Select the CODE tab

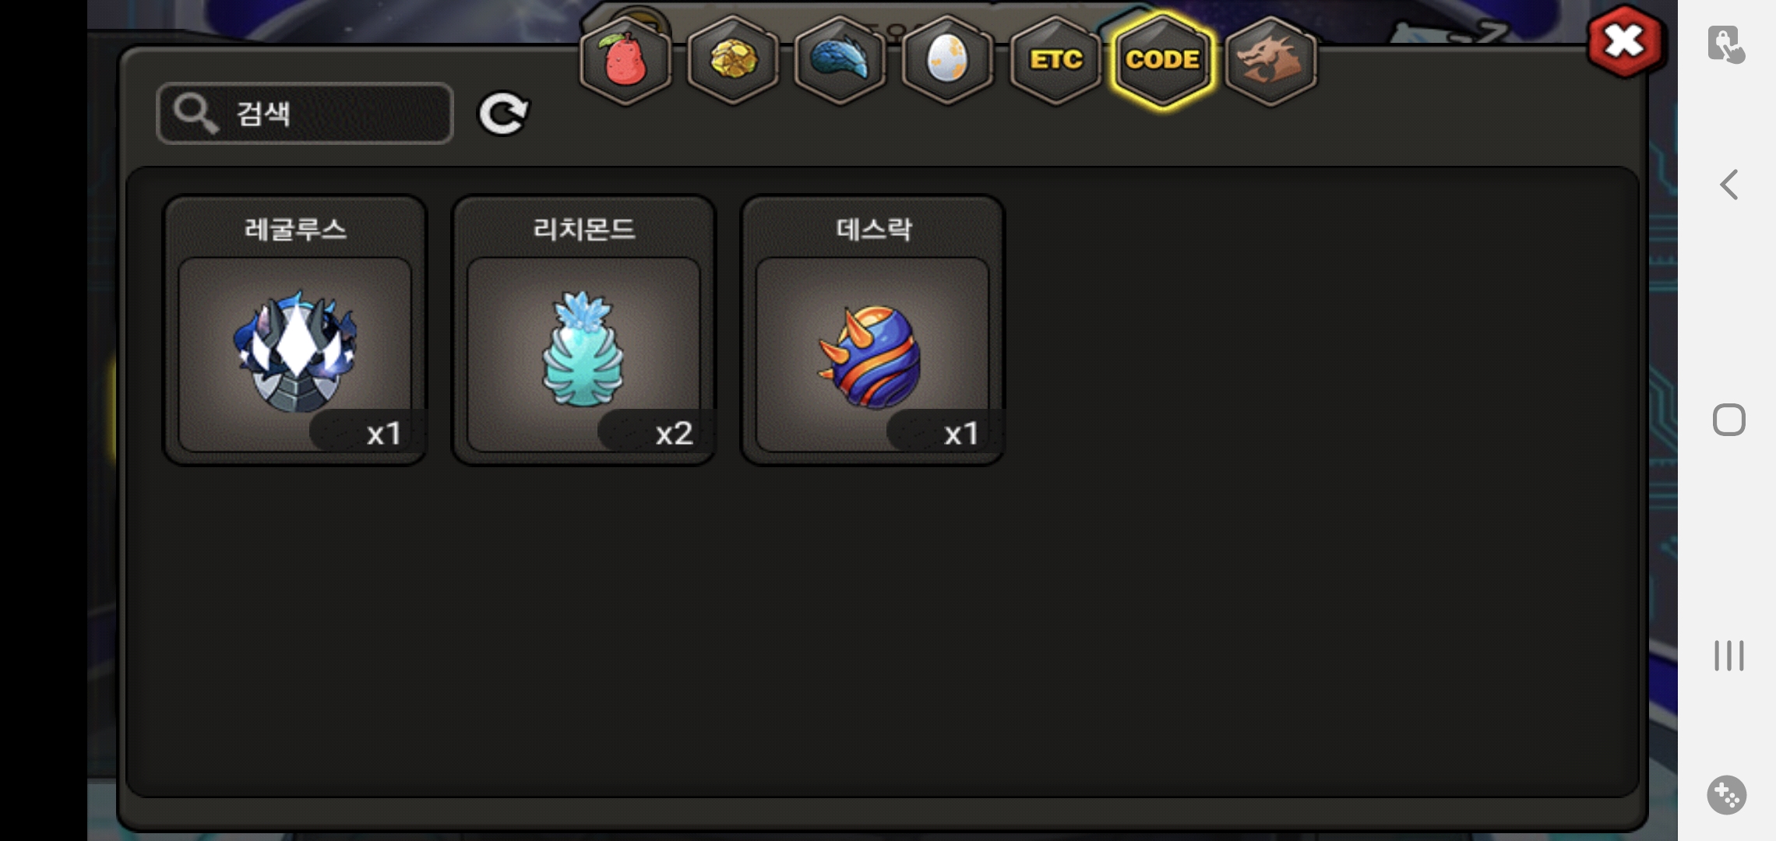(x=1162, y=61)
